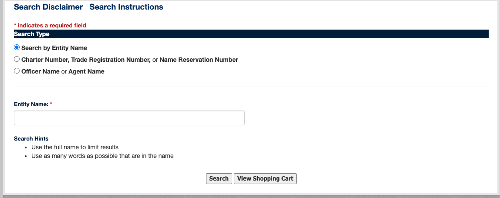Click the 'Entity Name:' field label
This screenshot has width=500, height=198.
[x=31, y=104]
